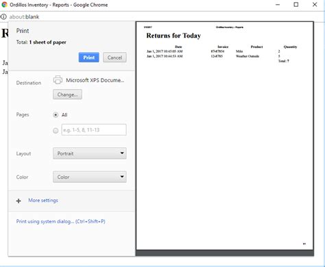The width and height of the screenshot is (325, 267).
Task: Click the print preview page thumbnail
Action: [225, 136]
